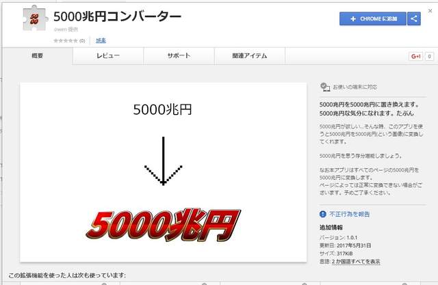Click the share icon button
Screen dimensions: 438x285
click(414, 19)
